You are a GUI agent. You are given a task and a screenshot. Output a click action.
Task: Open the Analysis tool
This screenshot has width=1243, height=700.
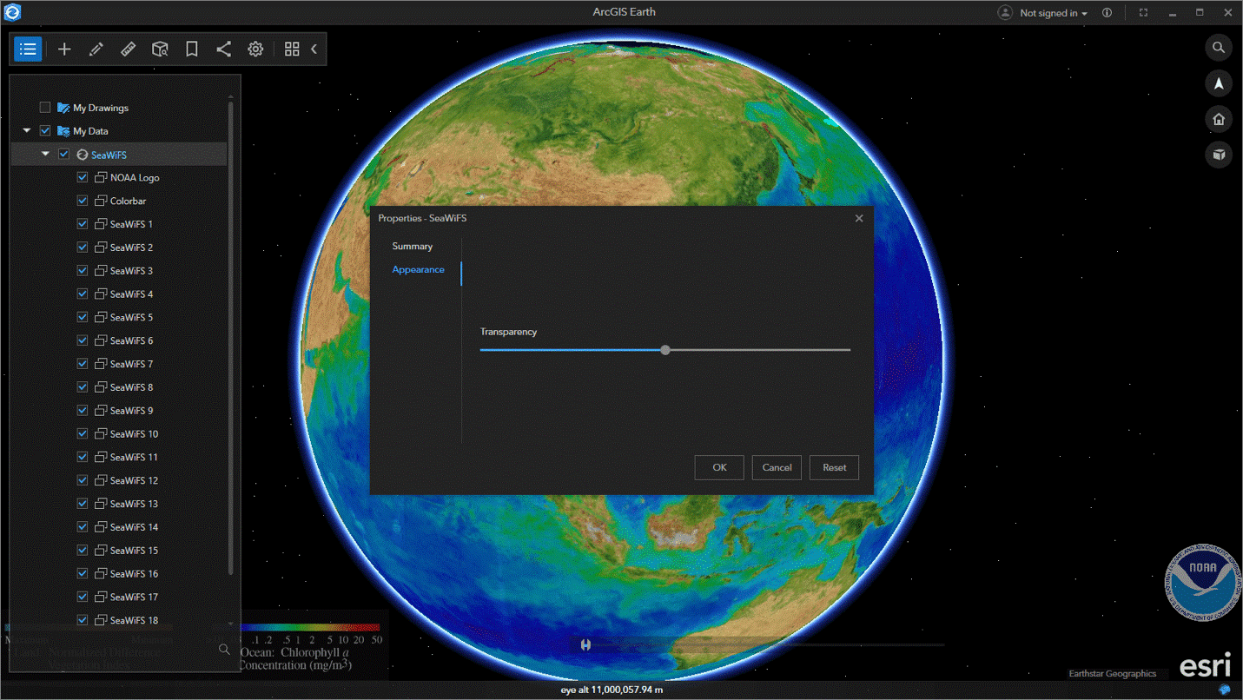(160, 49)
